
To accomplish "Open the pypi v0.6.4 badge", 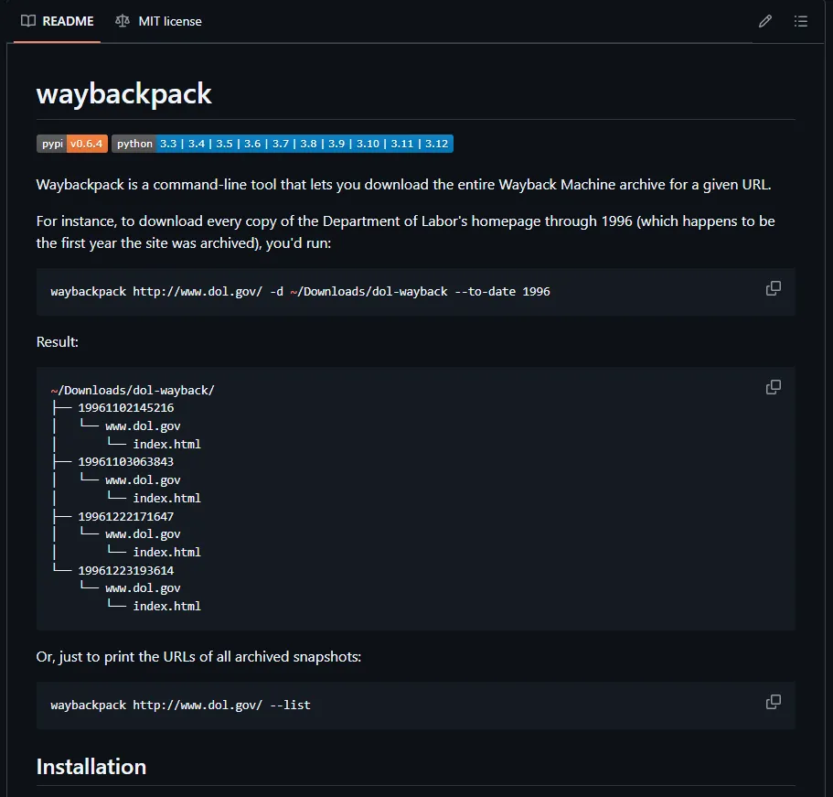I will tap(72, 144).
